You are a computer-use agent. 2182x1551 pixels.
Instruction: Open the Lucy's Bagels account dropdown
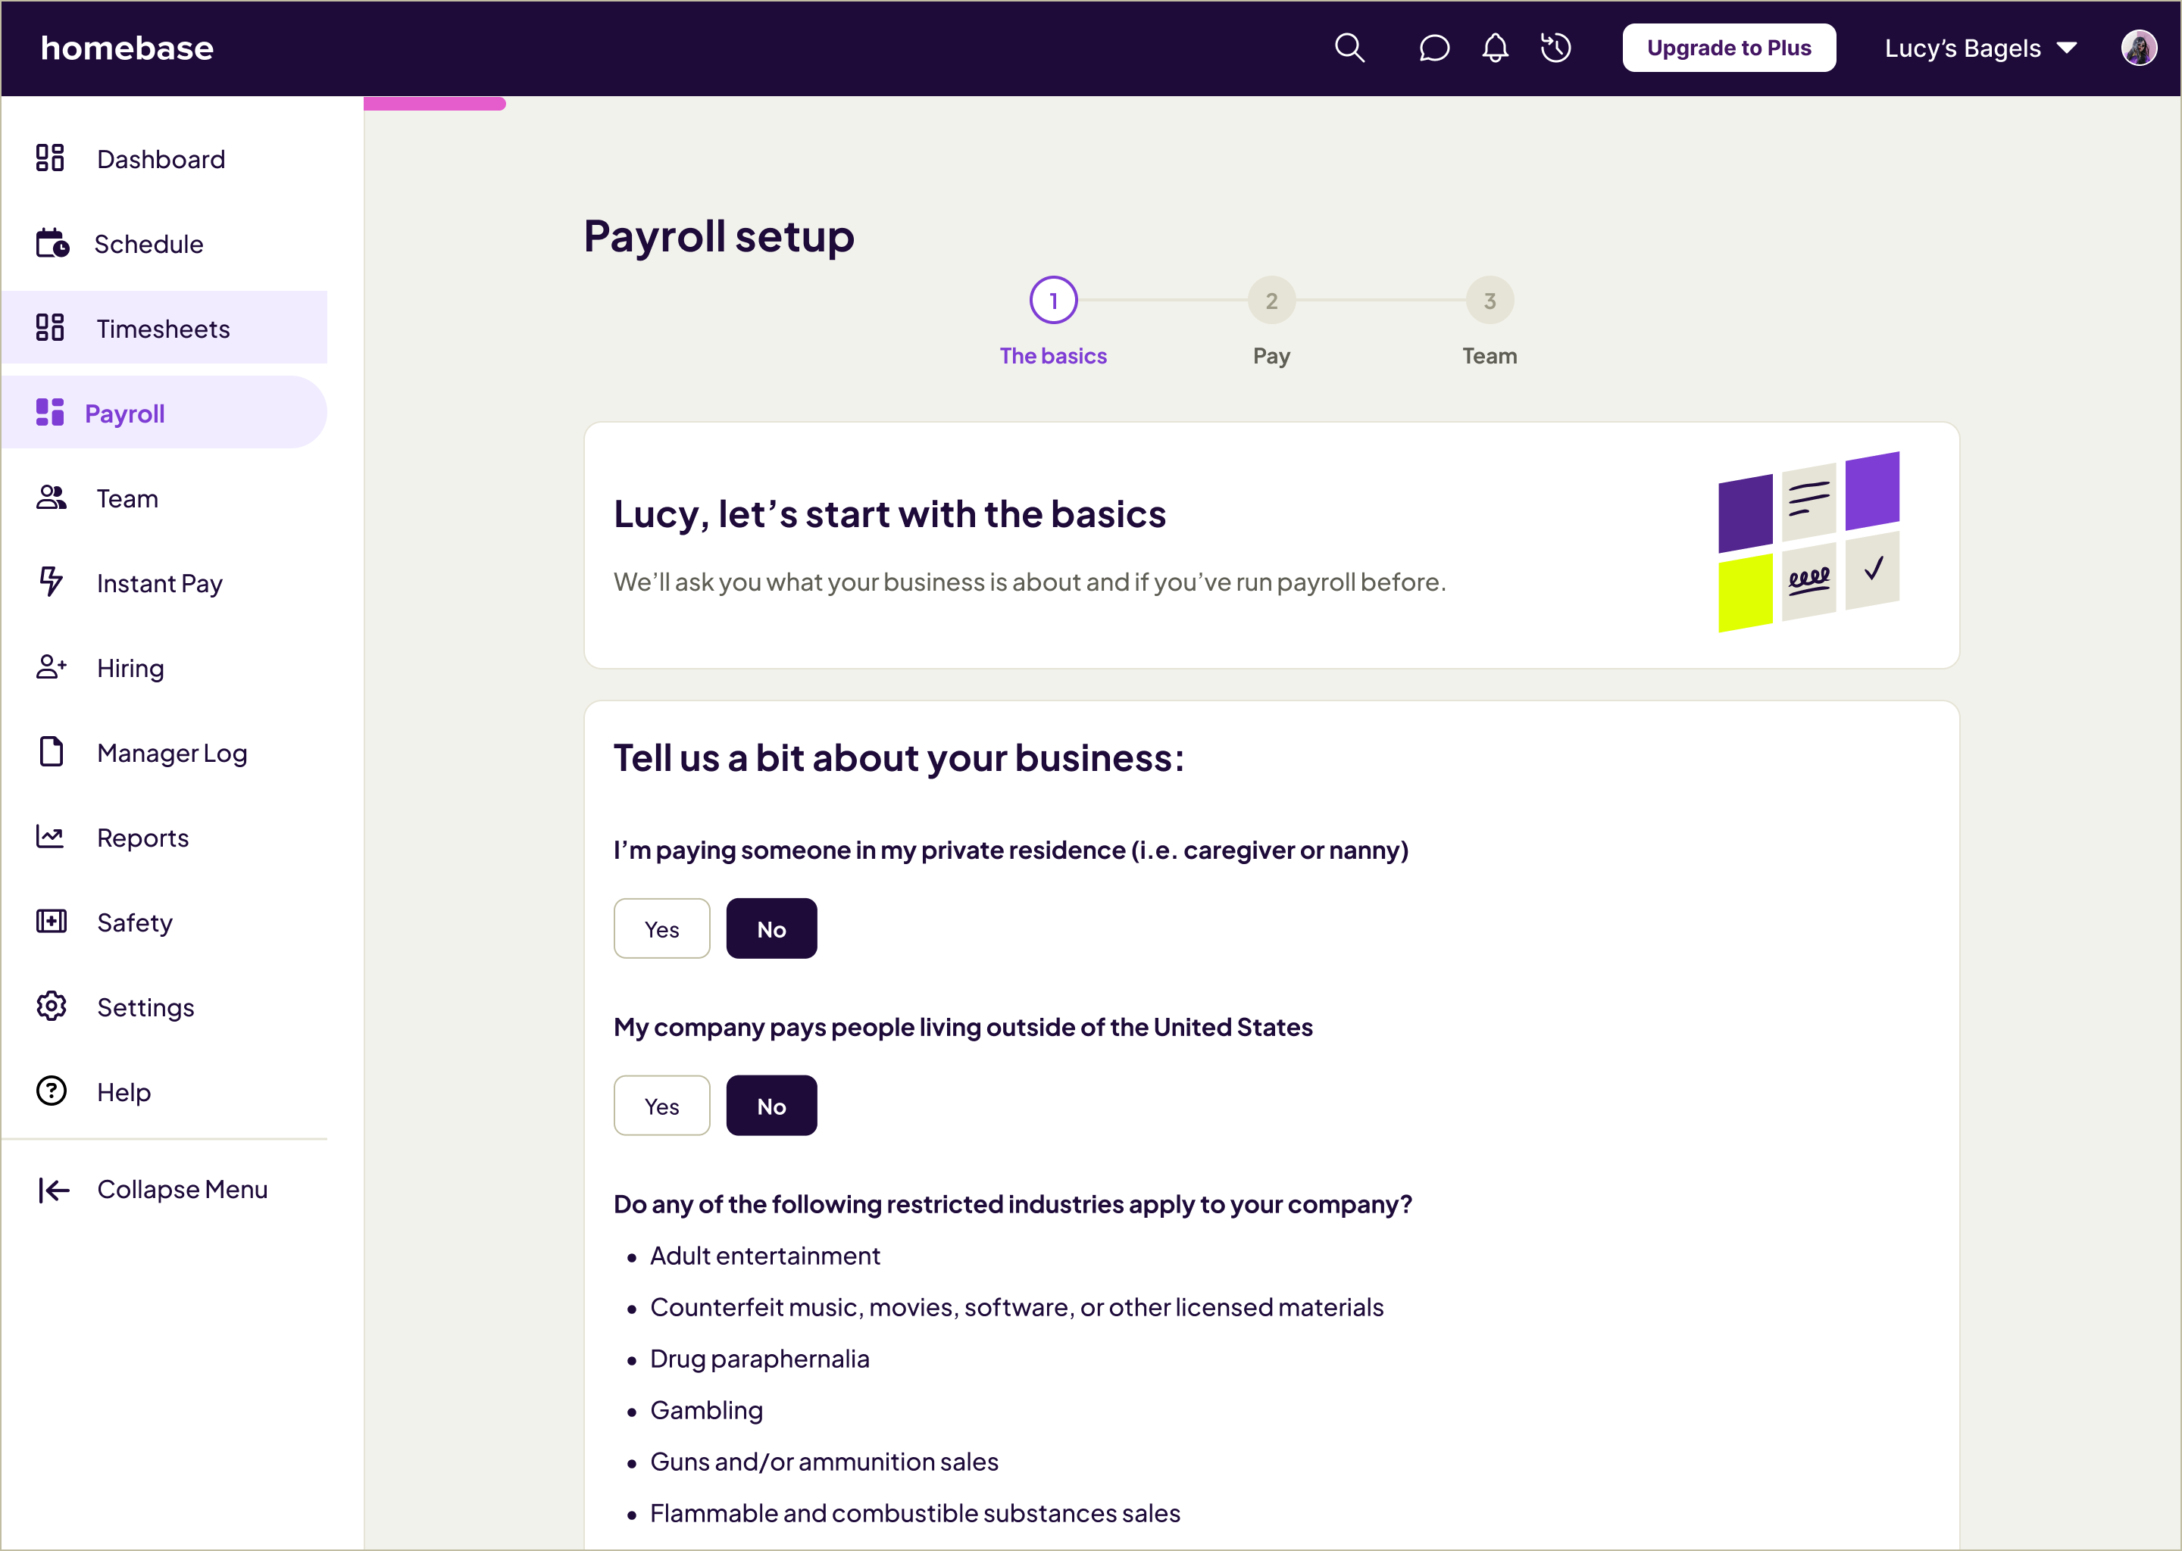point(1980,48)
